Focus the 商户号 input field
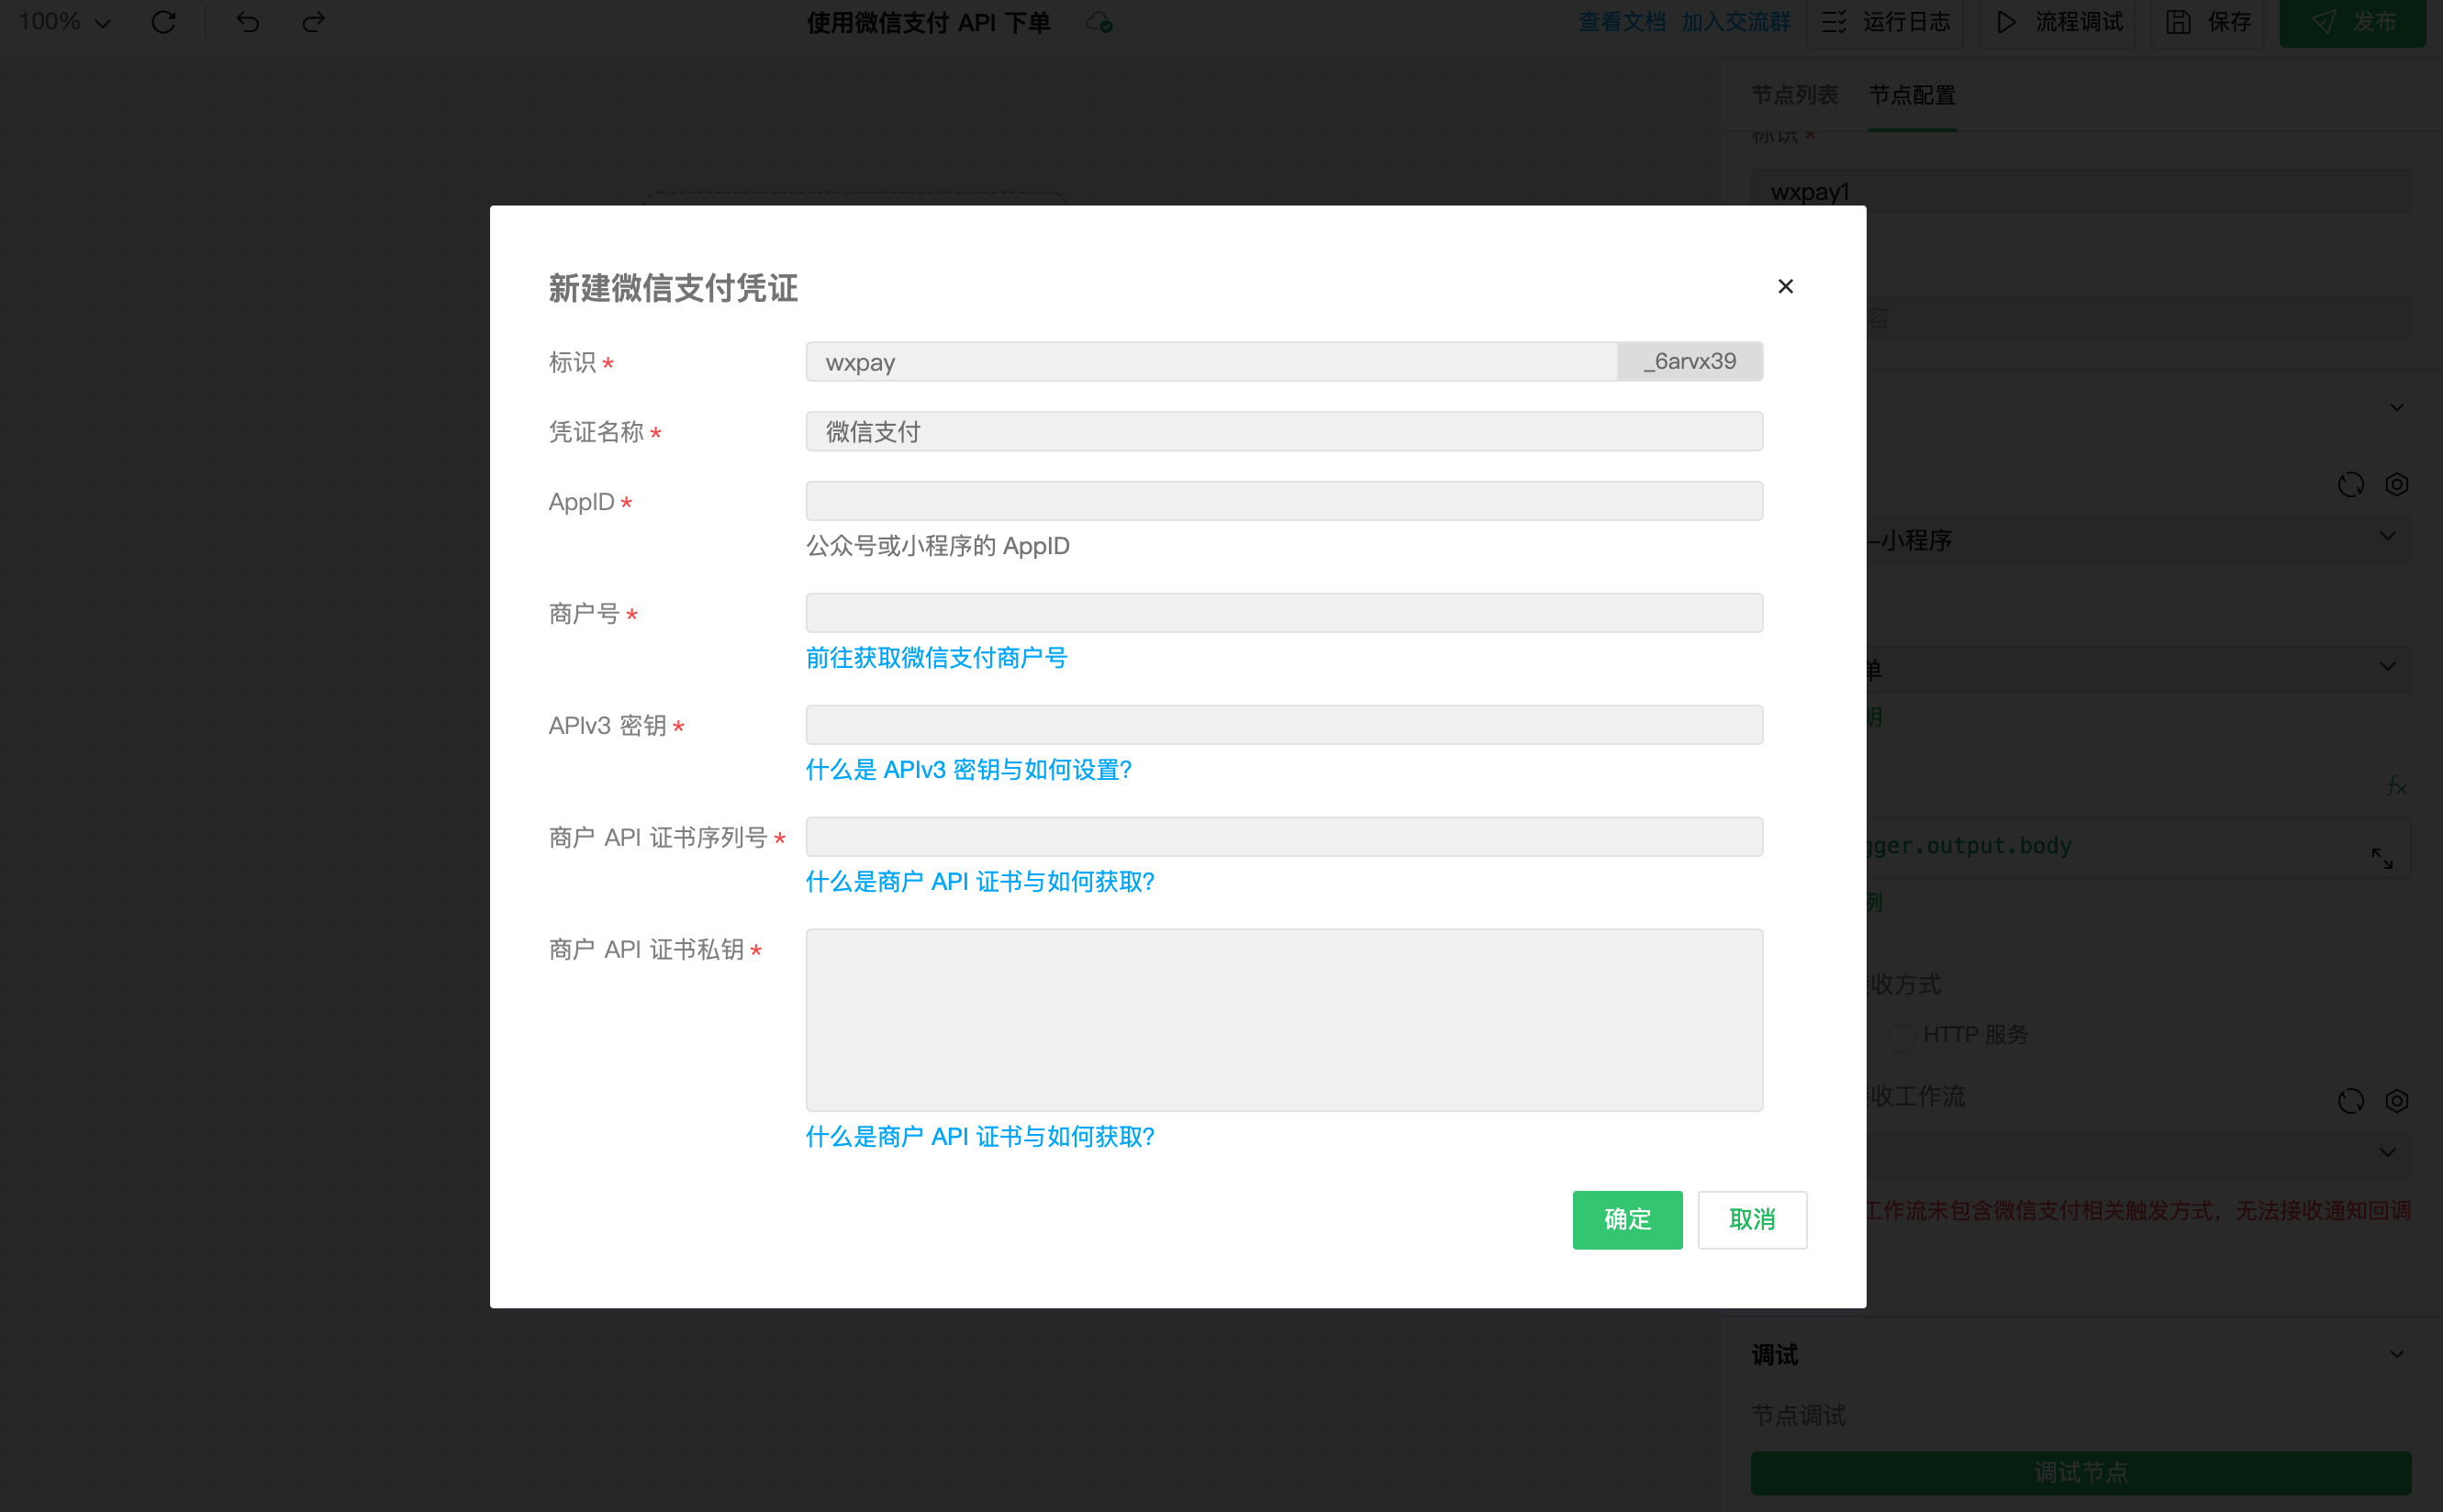This screenshot has height=1512, width=2443. click(x=1284, y=613)
